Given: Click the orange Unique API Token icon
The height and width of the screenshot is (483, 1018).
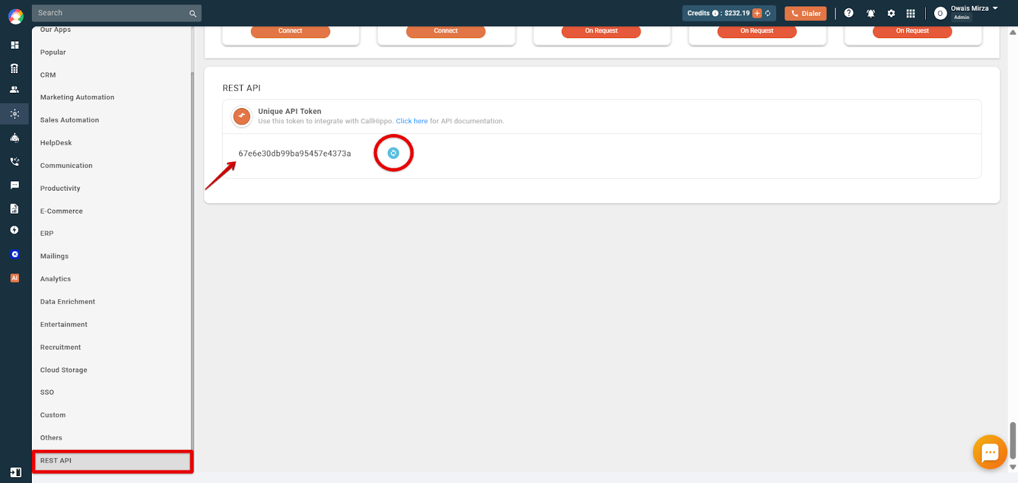Looking at the screenshot, I should point(242,116).
